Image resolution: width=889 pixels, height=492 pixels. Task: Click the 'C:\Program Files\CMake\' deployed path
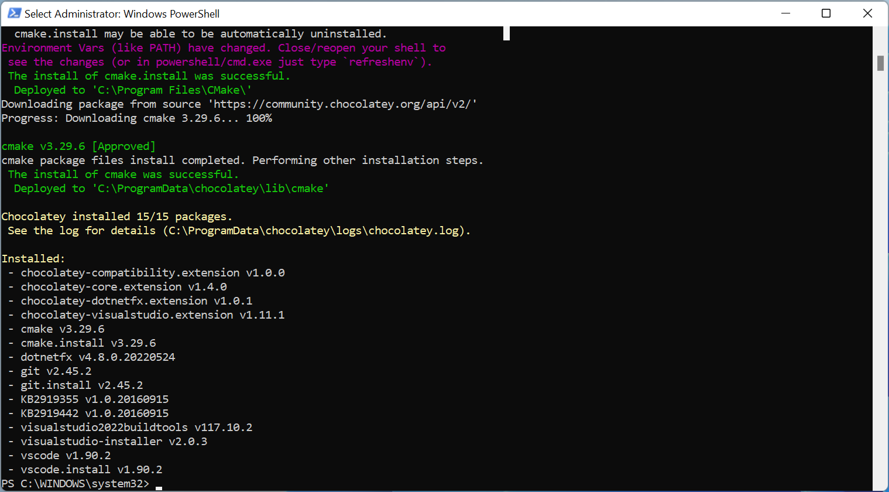[x=172, y=90]
